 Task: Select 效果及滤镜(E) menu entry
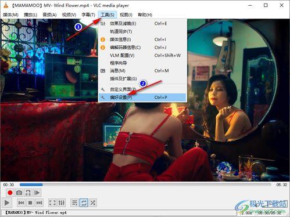tap(142, 24)
